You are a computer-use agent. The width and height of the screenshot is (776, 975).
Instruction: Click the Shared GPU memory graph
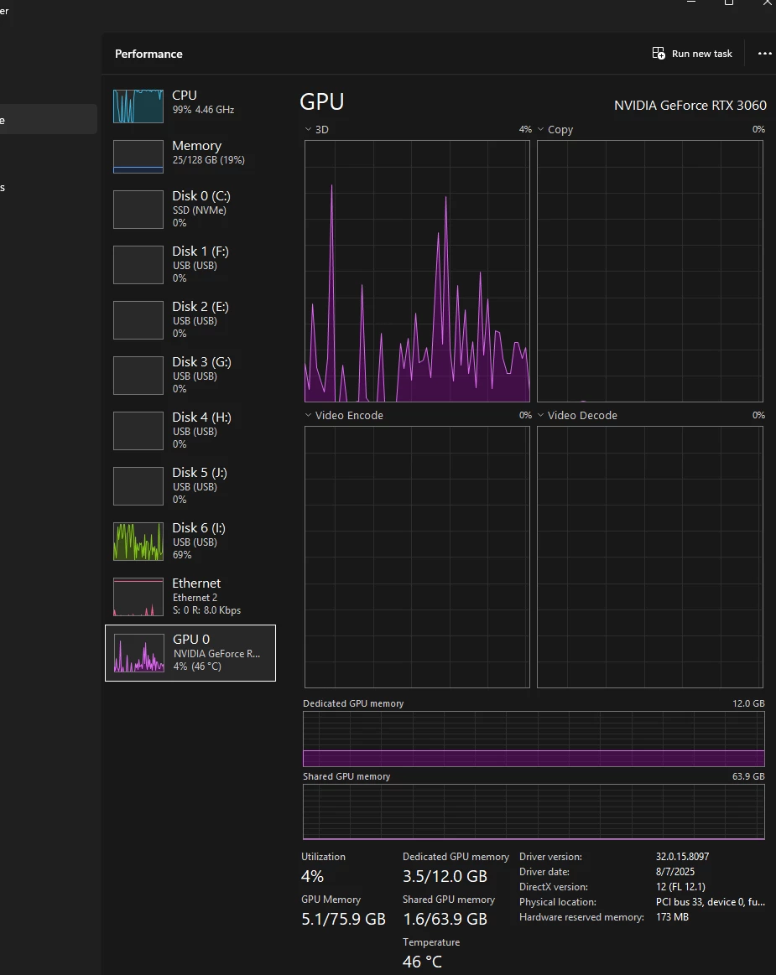[534, 812]
